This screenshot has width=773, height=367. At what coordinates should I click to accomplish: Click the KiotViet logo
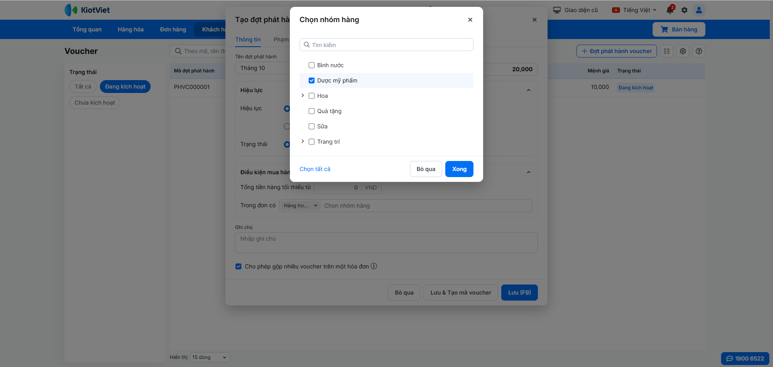[87, 10]
